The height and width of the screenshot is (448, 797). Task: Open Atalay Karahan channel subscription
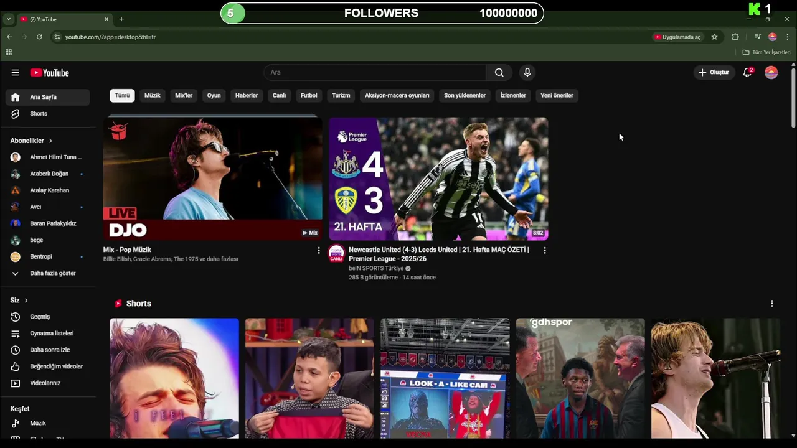tap(48, 190)
